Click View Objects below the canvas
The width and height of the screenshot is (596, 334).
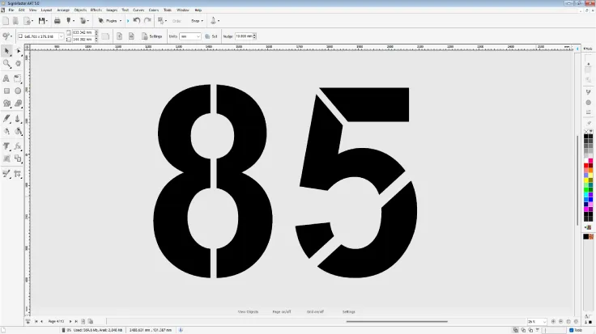click(248, 311)
